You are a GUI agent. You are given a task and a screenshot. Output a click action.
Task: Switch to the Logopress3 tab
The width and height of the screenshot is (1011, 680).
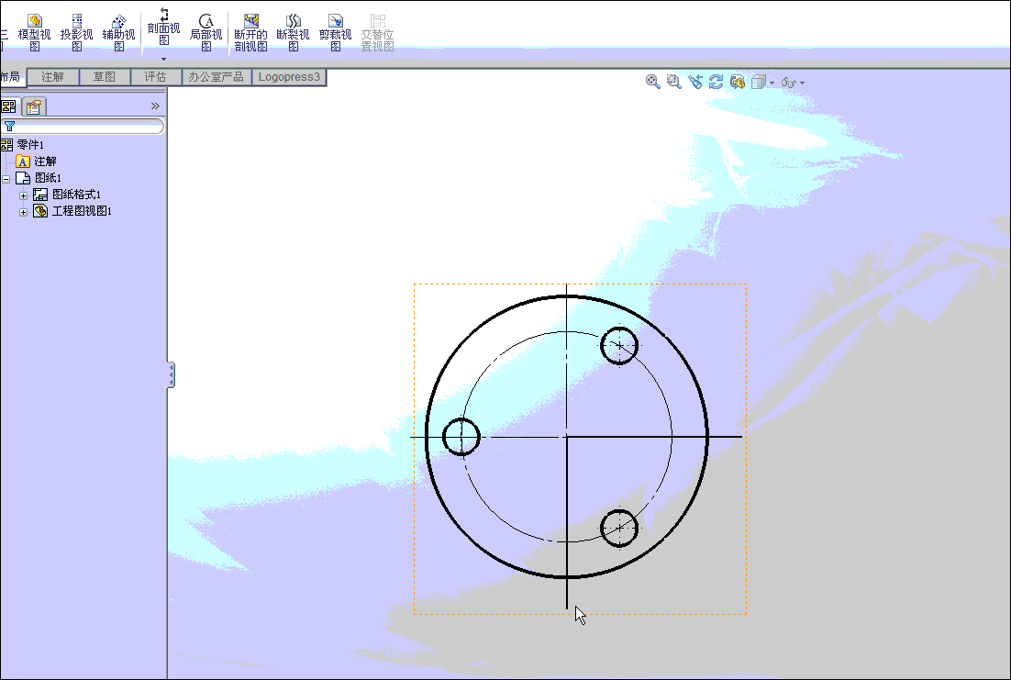click(x=289, y=77)
